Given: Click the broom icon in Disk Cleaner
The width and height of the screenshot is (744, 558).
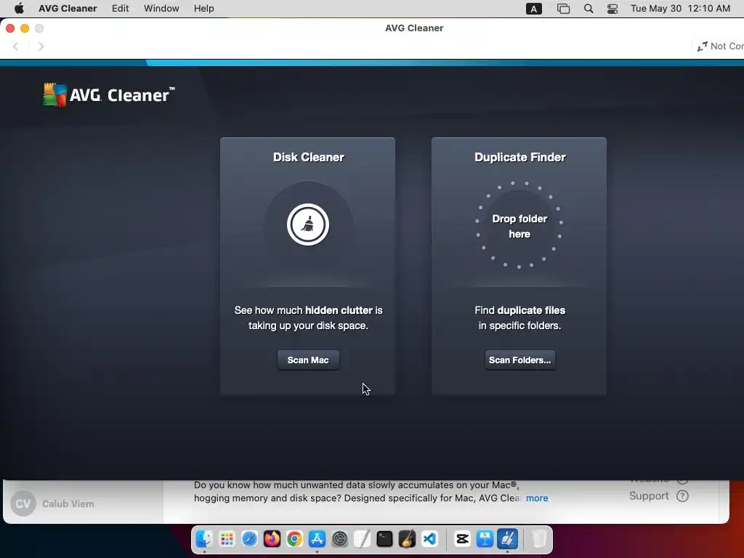Looking at the screenshot, I should click(308, 225).
